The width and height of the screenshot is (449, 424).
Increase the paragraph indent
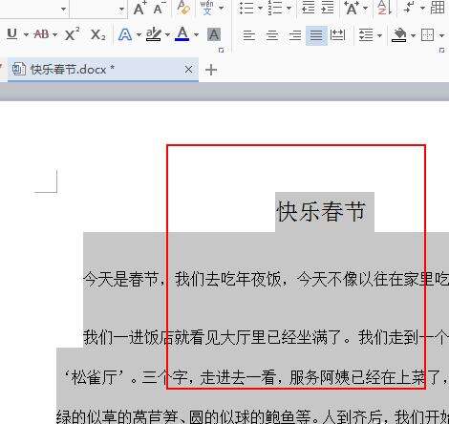(x=327, y=8)
